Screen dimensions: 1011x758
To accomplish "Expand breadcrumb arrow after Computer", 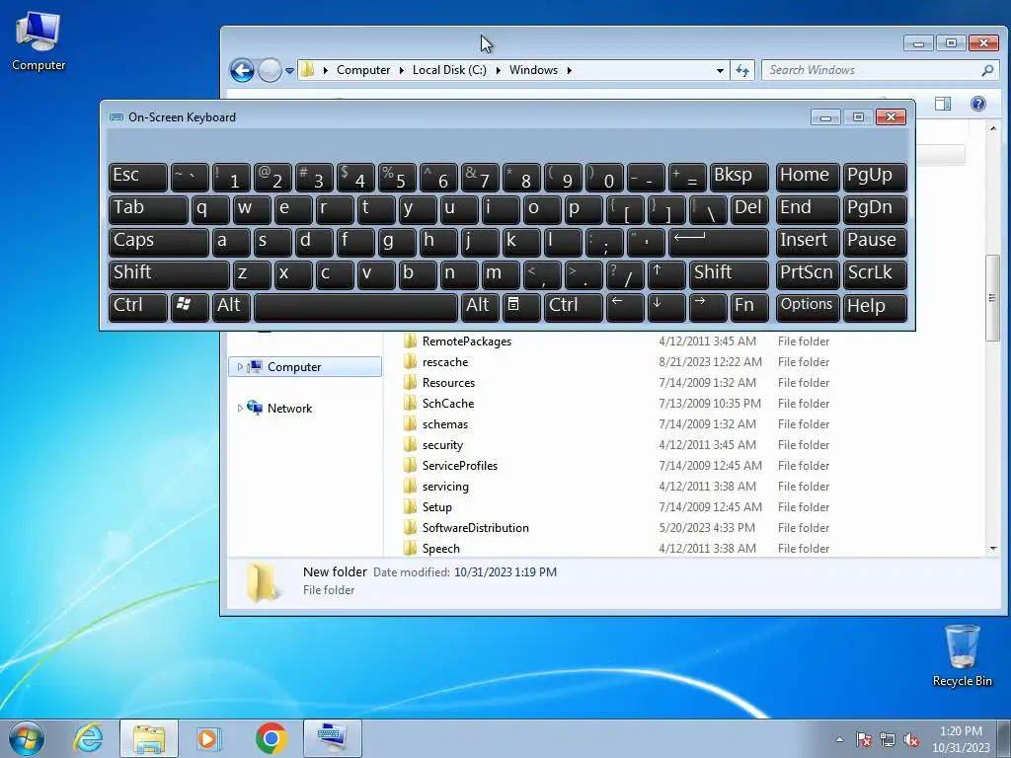I will click(401, 70).
